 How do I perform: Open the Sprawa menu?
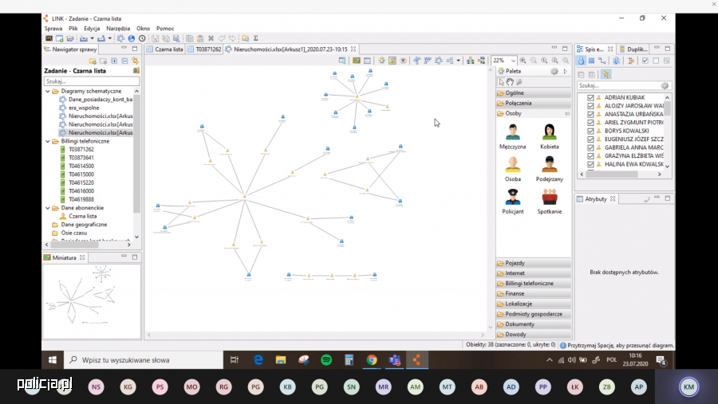(53, 29)
